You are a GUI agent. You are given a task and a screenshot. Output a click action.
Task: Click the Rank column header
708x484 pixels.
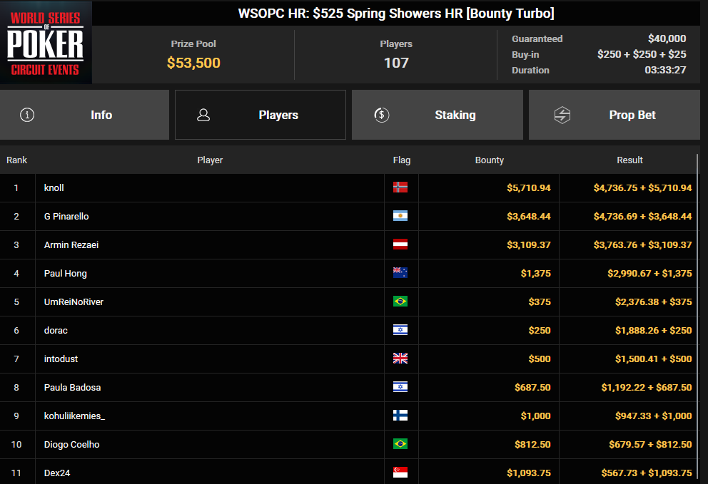16,160
